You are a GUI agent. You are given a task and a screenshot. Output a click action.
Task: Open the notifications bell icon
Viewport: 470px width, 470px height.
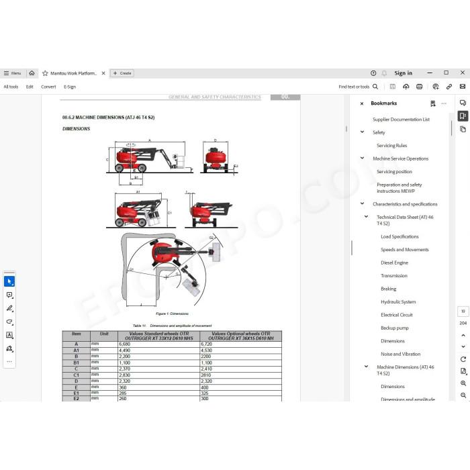coord(384,73)
